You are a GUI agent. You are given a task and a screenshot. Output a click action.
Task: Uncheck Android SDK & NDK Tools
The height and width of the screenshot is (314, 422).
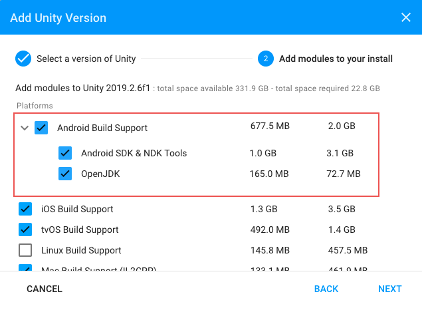[65, 153]
